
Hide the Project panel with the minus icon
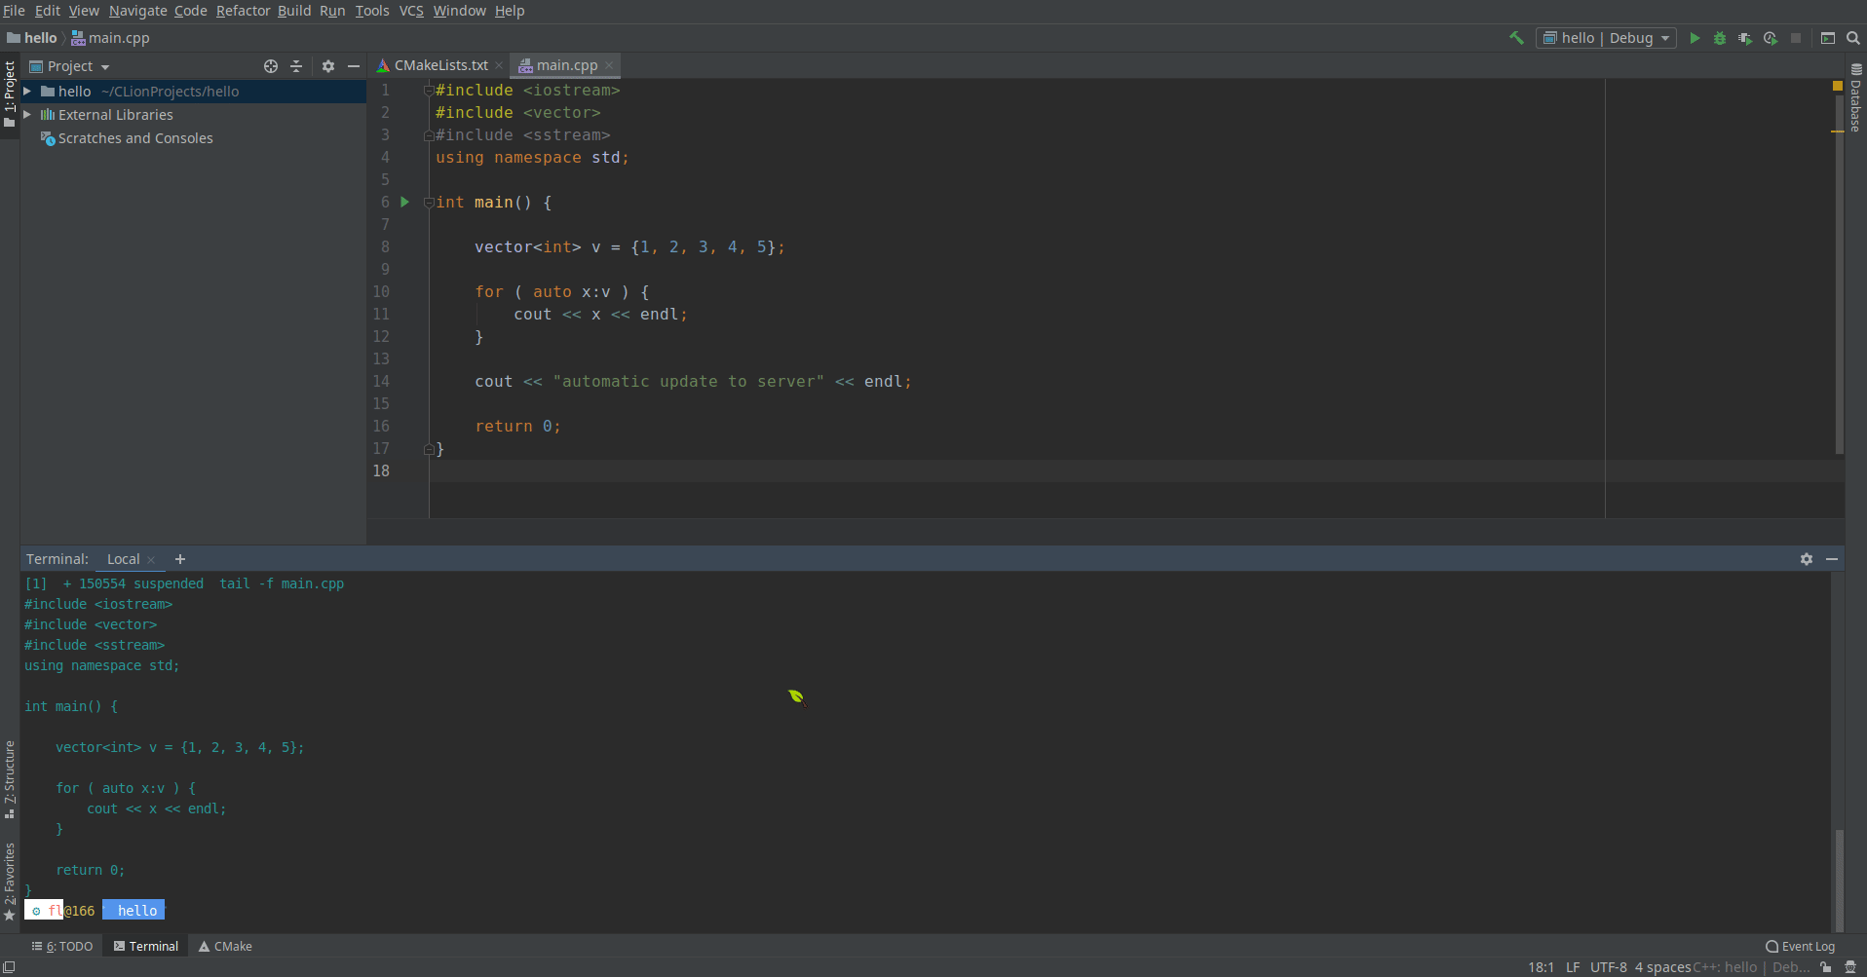pyautogui.click(x=354, y=66)
